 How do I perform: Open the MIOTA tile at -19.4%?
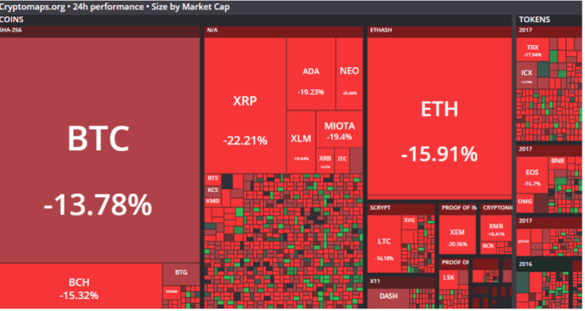pos(339,129)
